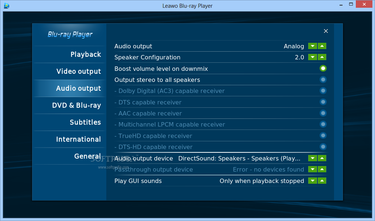Disable Boost volume level on downmix

(323, 68)
